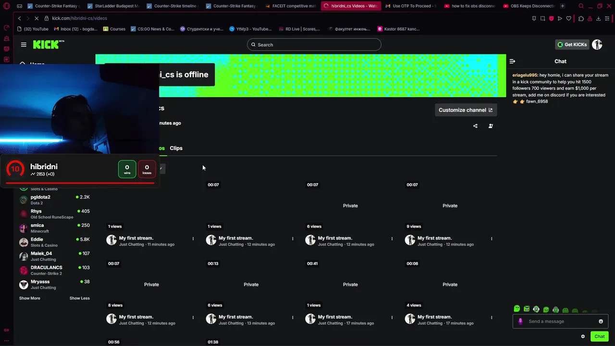Click 'My first stream.' title, 17 minutes ago, 4 views

click(434, 317)
